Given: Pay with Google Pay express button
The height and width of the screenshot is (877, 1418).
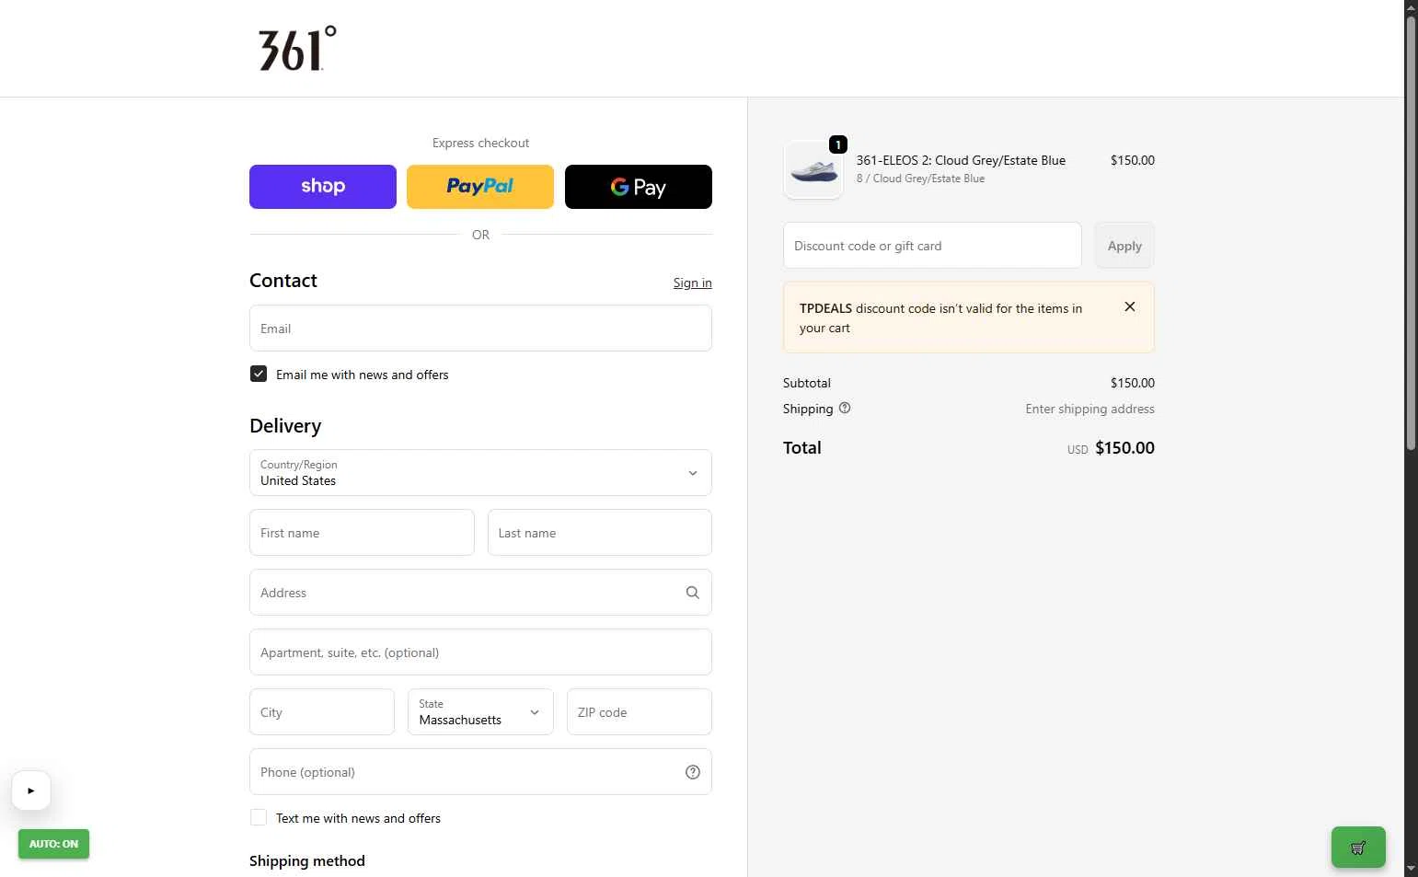Looking at the screenshot, I should coord(639,187).
